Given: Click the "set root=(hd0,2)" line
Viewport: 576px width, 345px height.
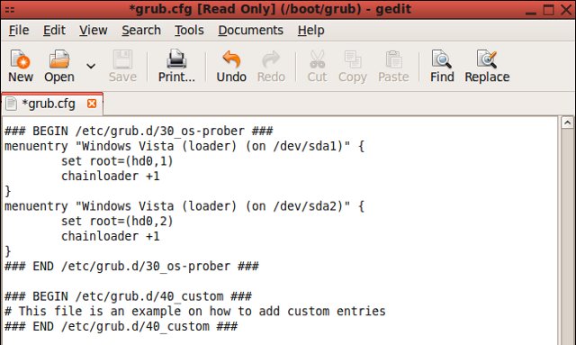Looking at the screenshot, I should pos(117,221).
